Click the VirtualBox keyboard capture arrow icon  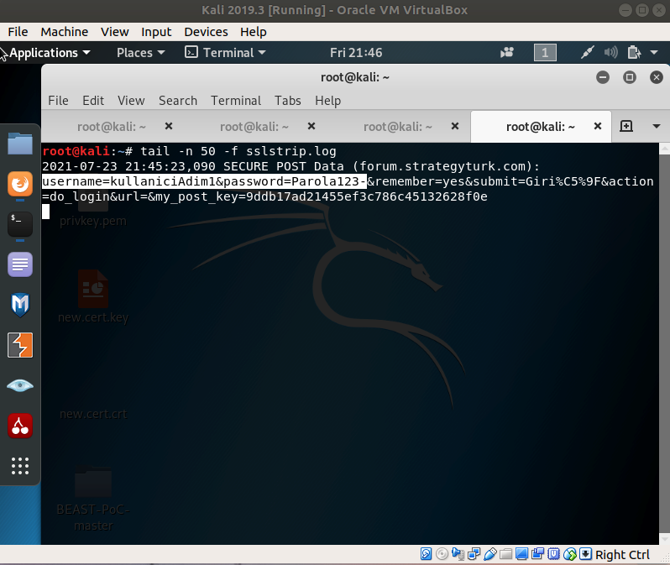click(x=585, y=554)
